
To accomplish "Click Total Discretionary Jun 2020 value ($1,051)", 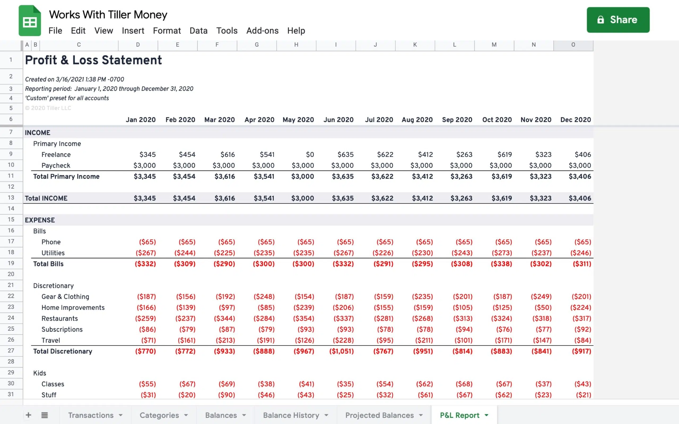I will point(341,351).
